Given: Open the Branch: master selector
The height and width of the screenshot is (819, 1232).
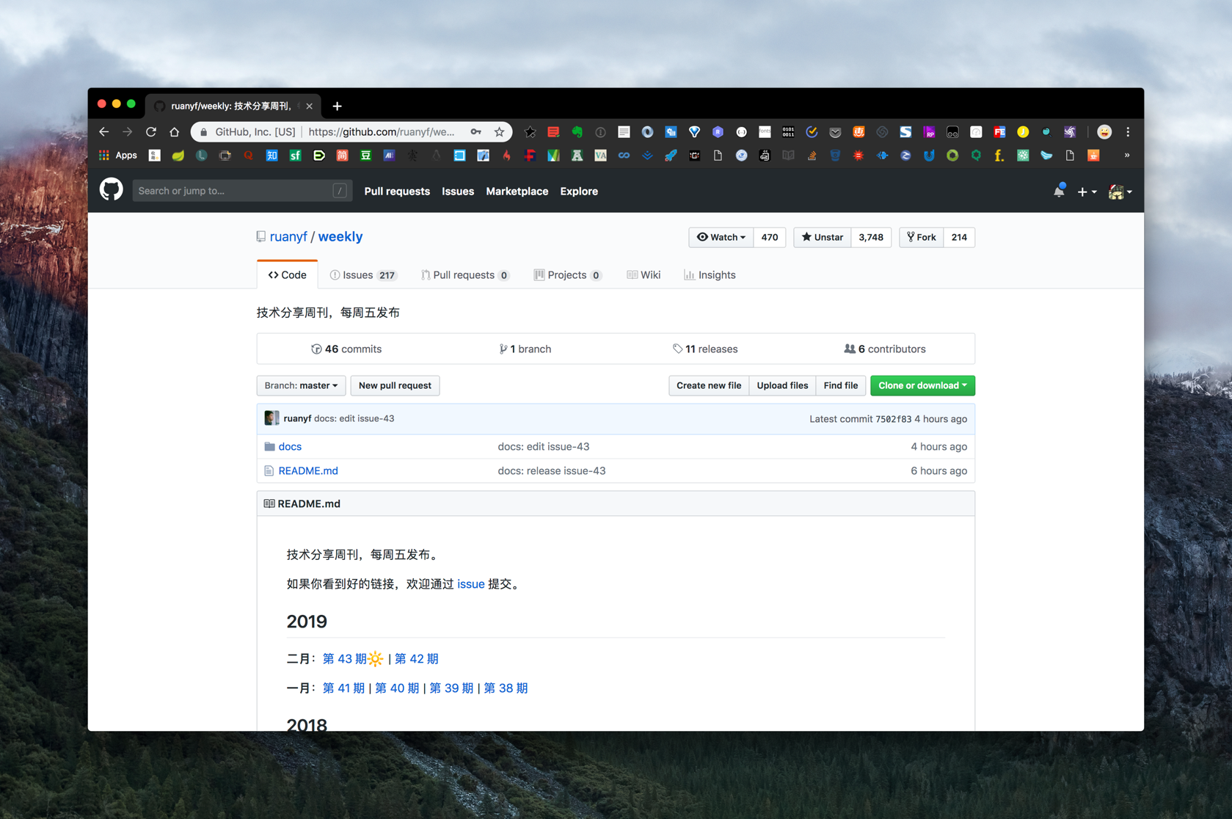Looking at the screenshot, I should click(301, 385).
